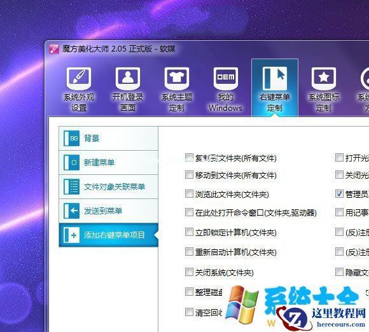Toggle the 用记事 checkbox in right column
The width and height of the screenshot is (369, 332).
pos(339,212)
